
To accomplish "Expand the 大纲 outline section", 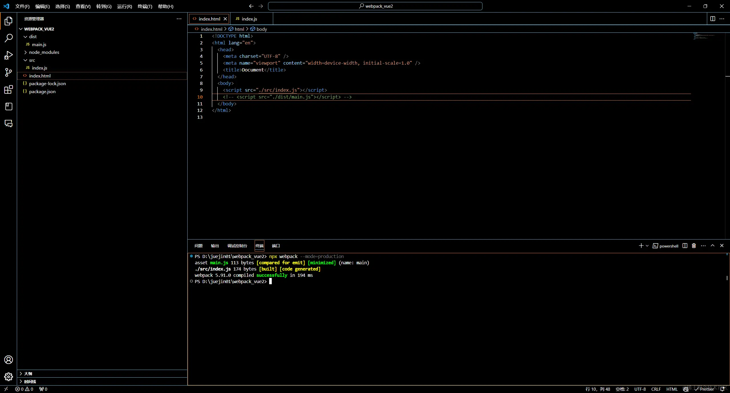I will point(28,373).
